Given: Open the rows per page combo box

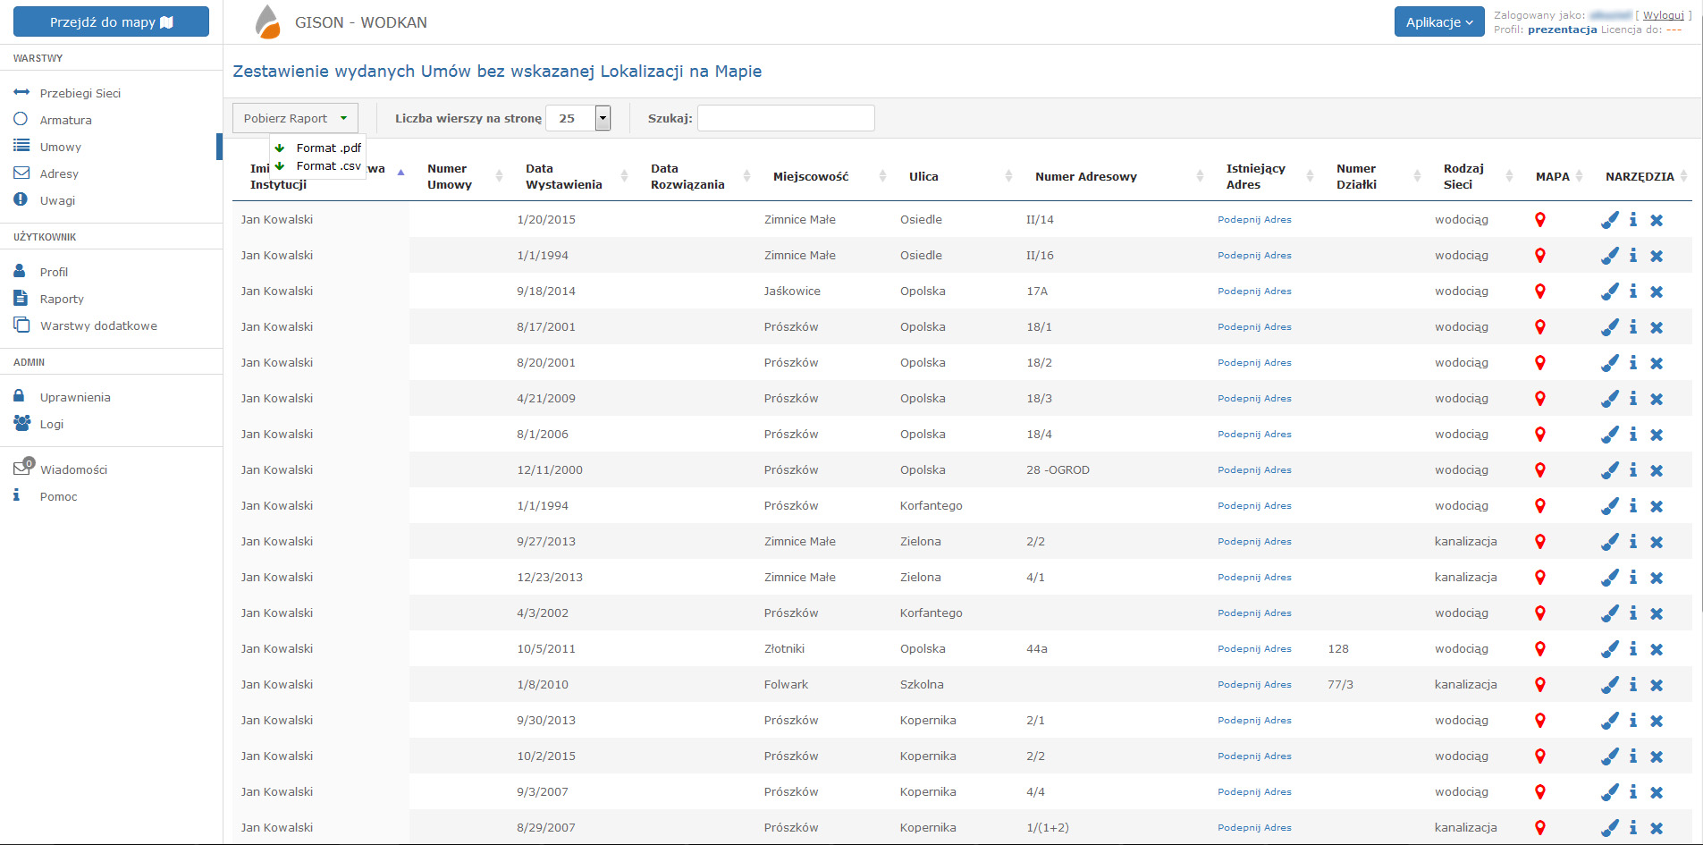Looking at the screenshot, I should (x=578, y=118).
